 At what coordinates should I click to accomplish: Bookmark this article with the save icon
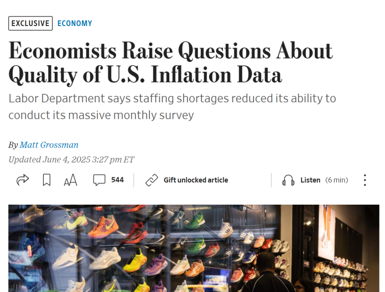point(46,180)
